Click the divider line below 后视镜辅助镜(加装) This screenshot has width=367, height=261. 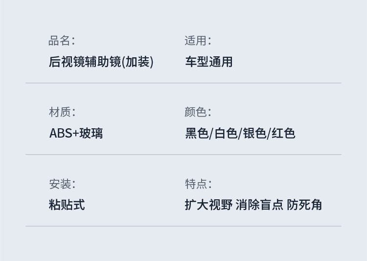(183, 83)
